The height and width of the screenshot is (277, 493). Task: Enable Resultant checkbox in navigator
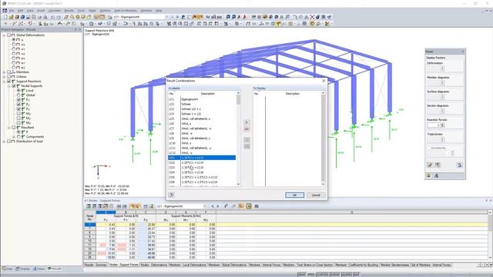click(x=14, y=128)
